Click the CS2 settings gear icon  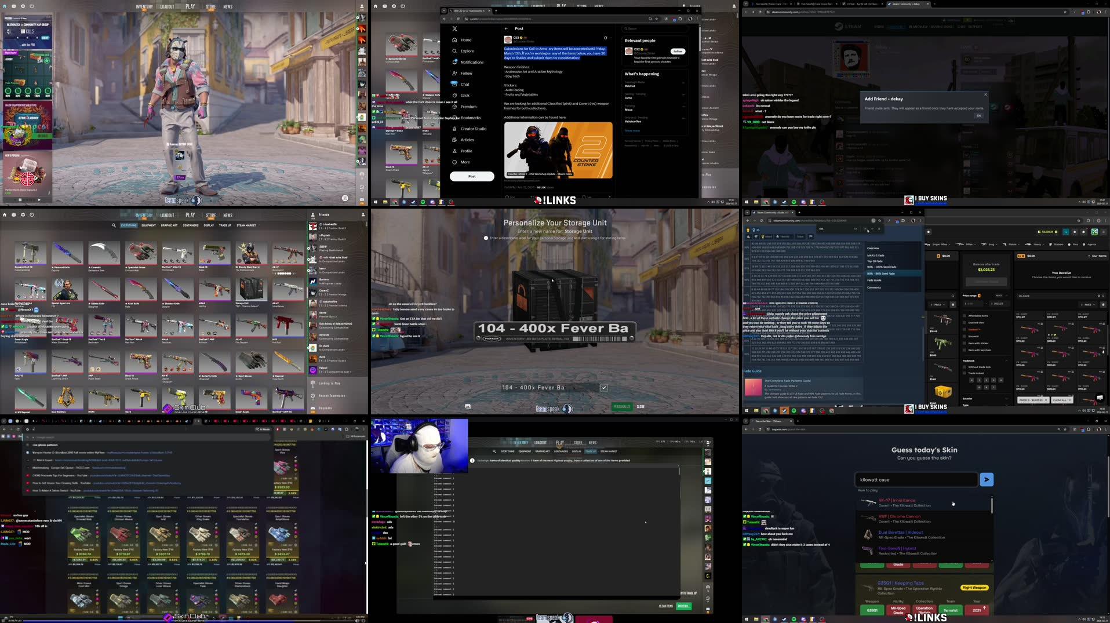tap(22, 214)
